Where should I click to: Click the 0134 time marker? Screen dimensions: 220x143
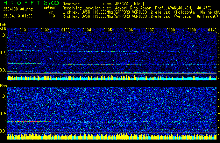87,30
